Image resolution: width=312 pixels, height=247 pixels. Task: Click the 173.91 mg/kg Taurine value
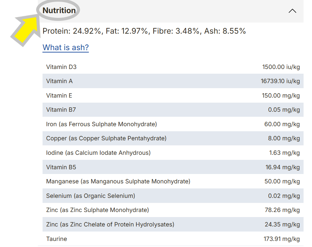(282, 239)
